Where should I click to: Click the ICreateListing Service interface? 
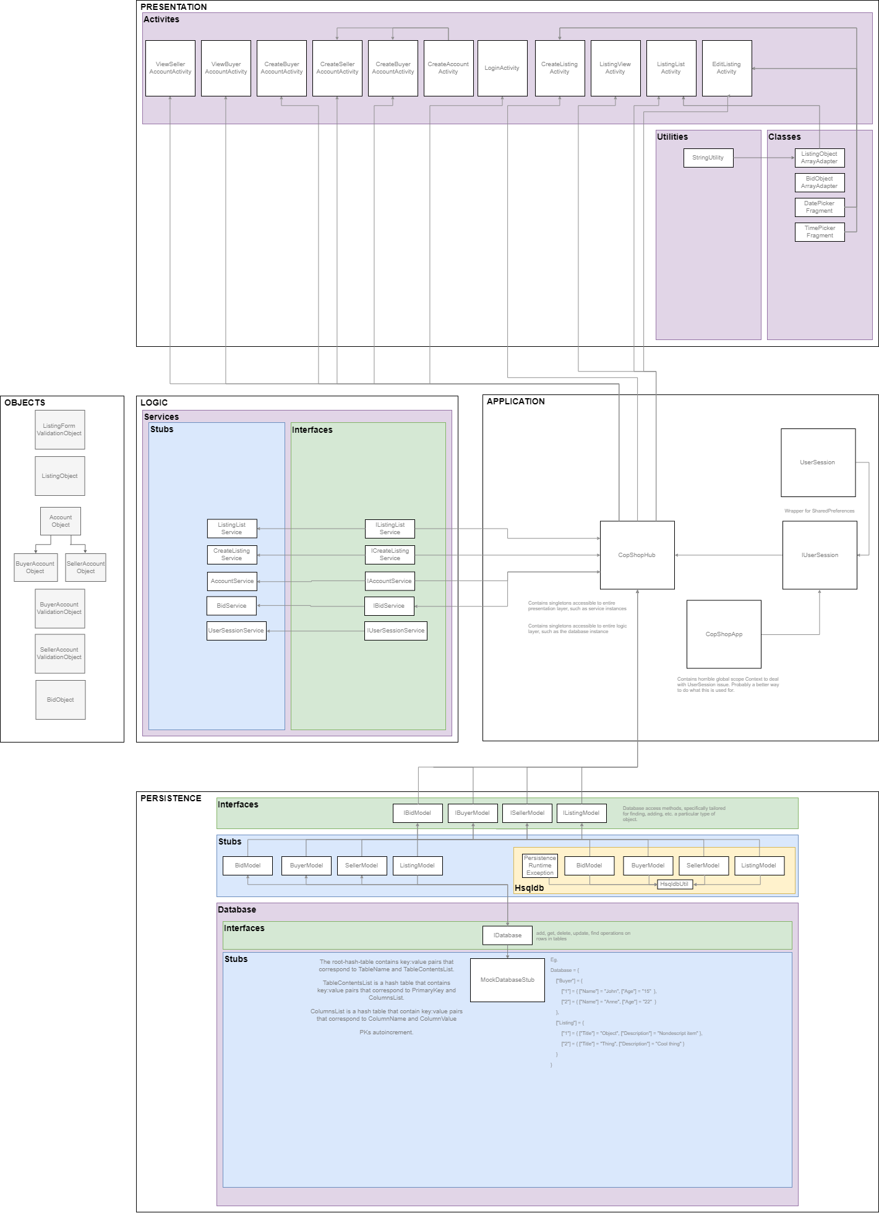[x=390, y=555]
